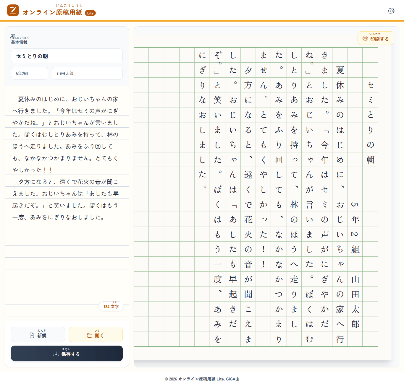Focus the author name field showing 山田太郎
Screen dimensions: 404x384
[87, 73]
